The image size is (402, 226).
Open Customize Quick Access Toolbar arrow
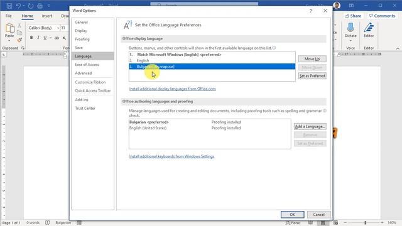pyautogui.click(x=49, y=6)
